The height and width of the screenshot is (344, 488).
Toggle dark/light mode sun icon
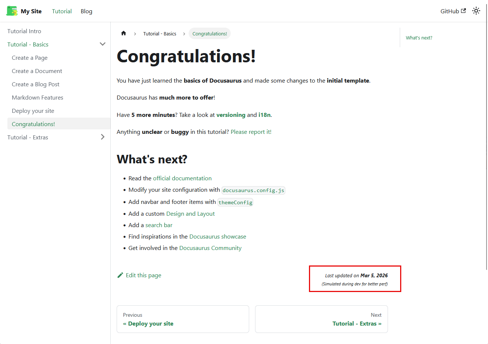476,11
